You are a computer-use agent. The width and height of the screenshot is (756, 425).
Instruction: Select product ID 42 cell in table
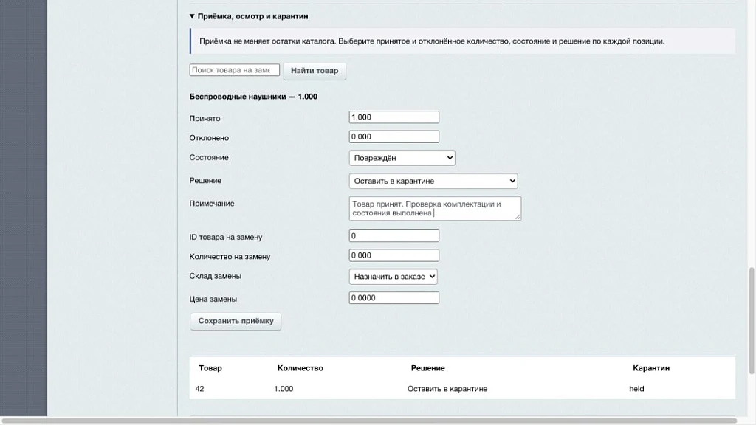click(199, 389)
